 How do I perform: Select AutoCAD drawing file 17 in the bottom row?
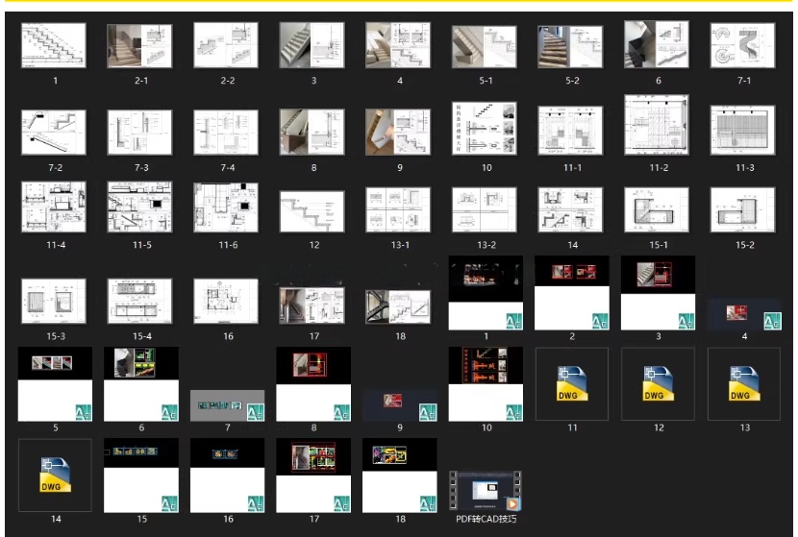click(313, 475)
